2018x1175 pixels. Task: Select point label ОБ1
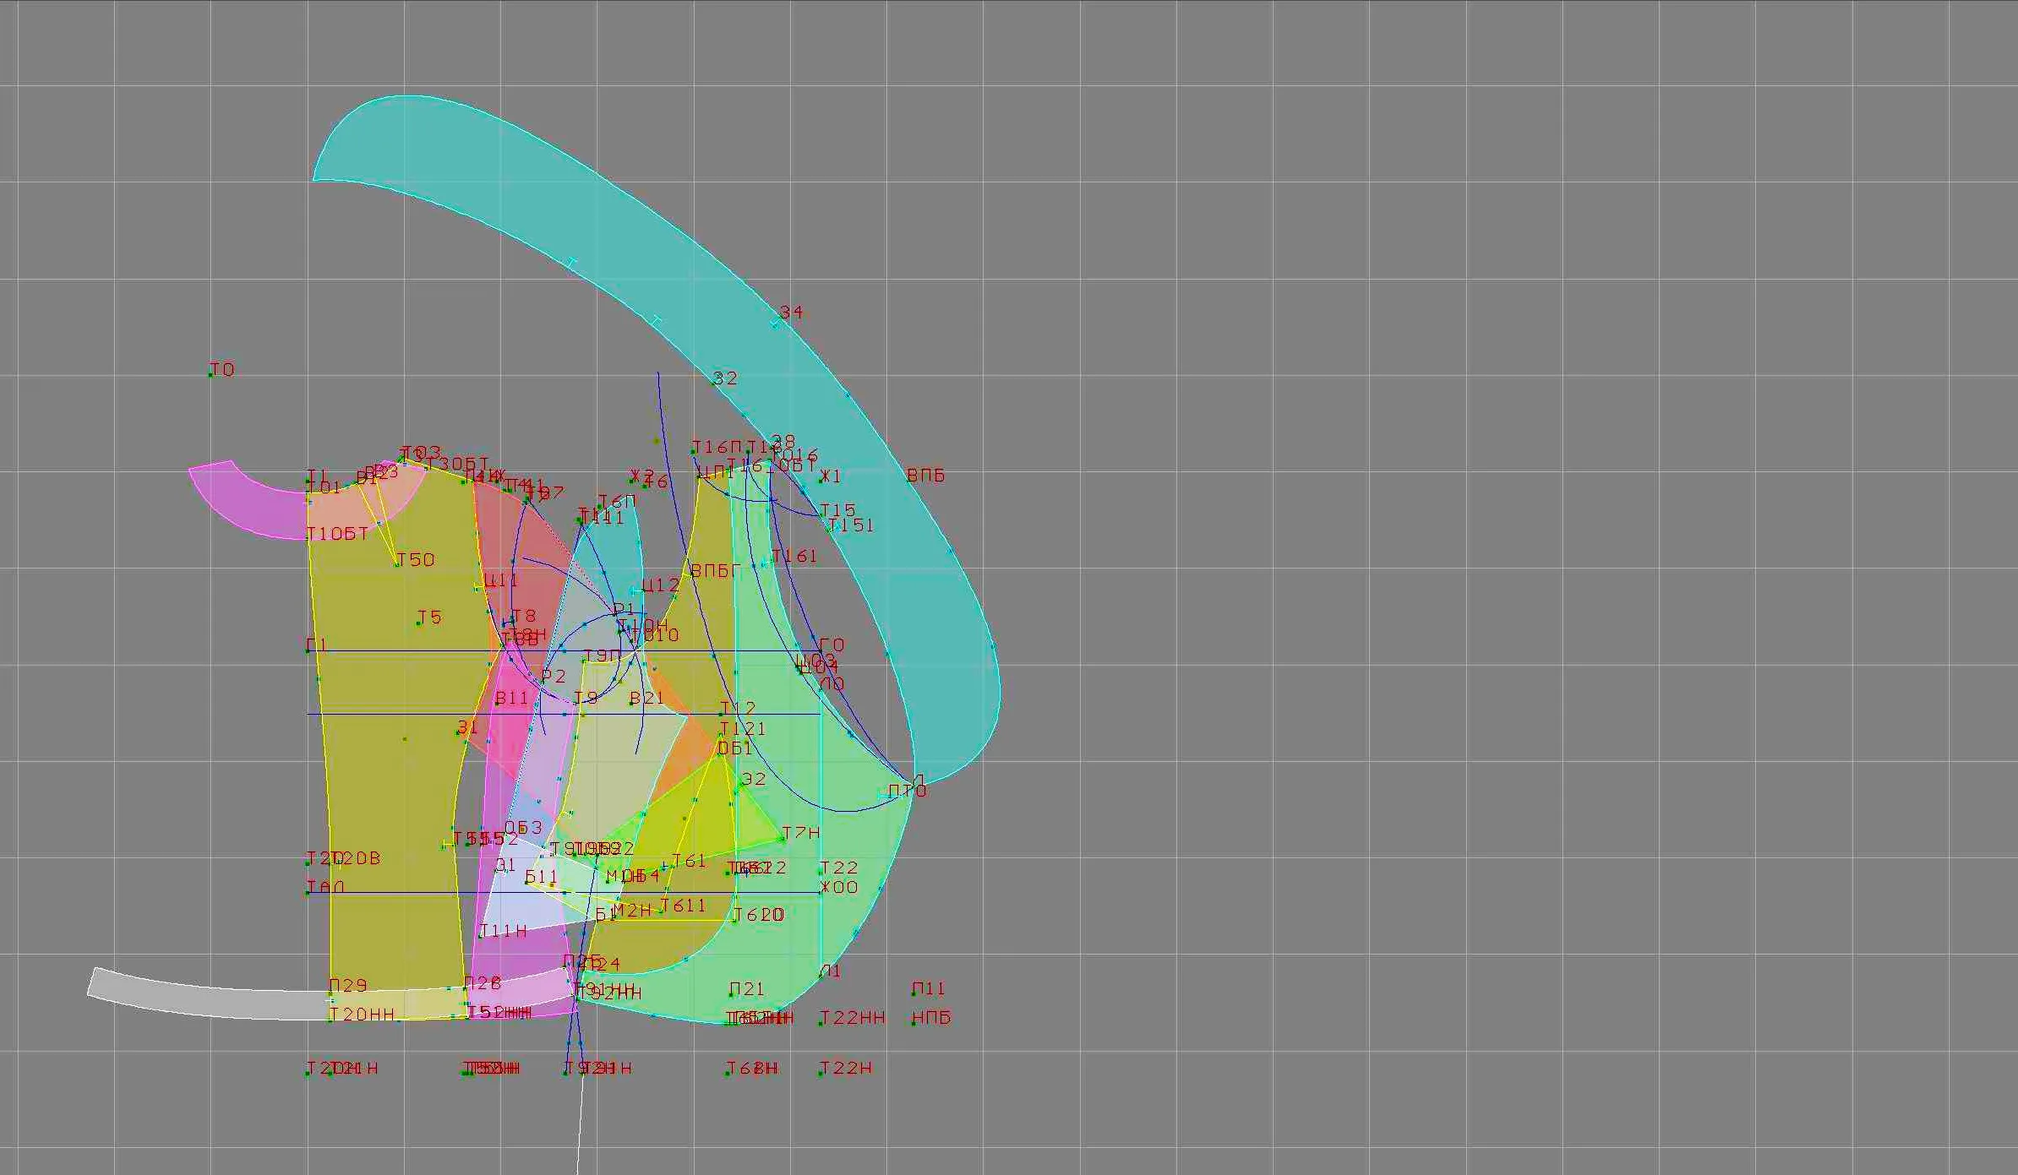click(x=734, y=748)
